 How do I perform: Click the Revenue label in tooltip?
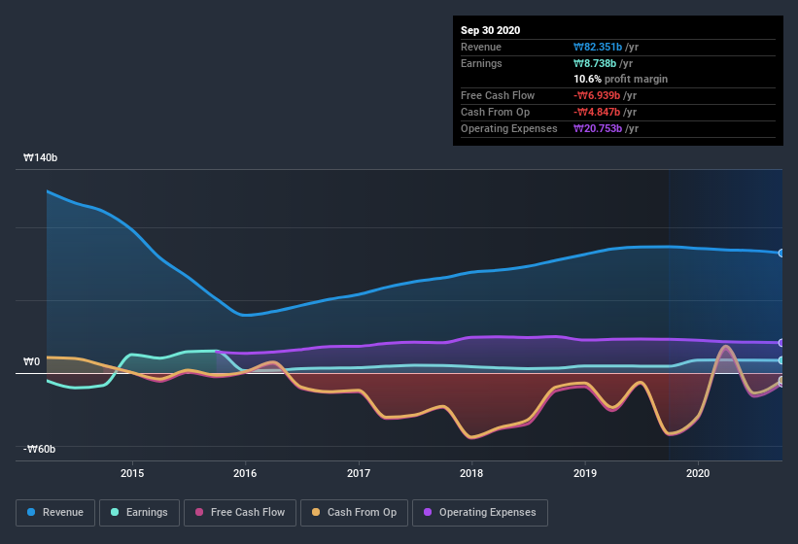(x=481, y=47)
